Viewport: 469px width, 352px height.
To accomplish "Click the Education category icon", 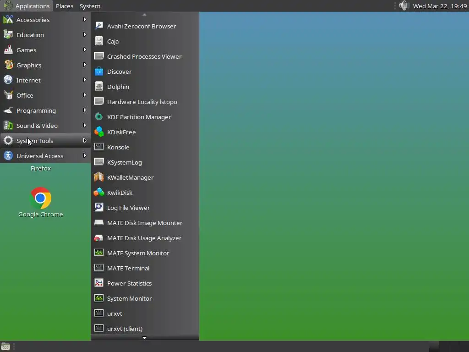I will 8,34.
